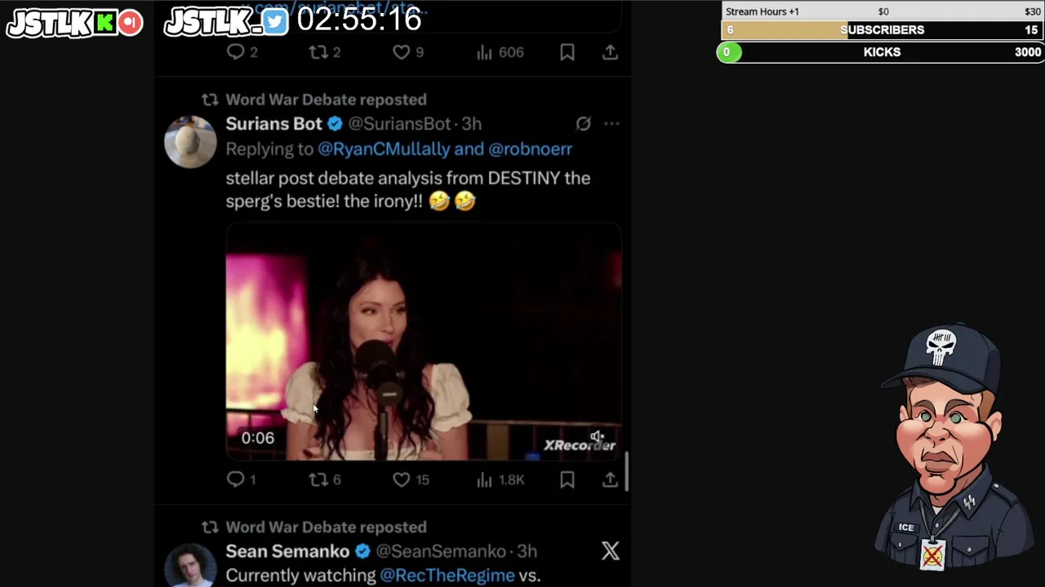The width and height of the screenshot is (1045, 587).
Task: Click verified badge next to Surians Bot
Action: tap(335, 124)
